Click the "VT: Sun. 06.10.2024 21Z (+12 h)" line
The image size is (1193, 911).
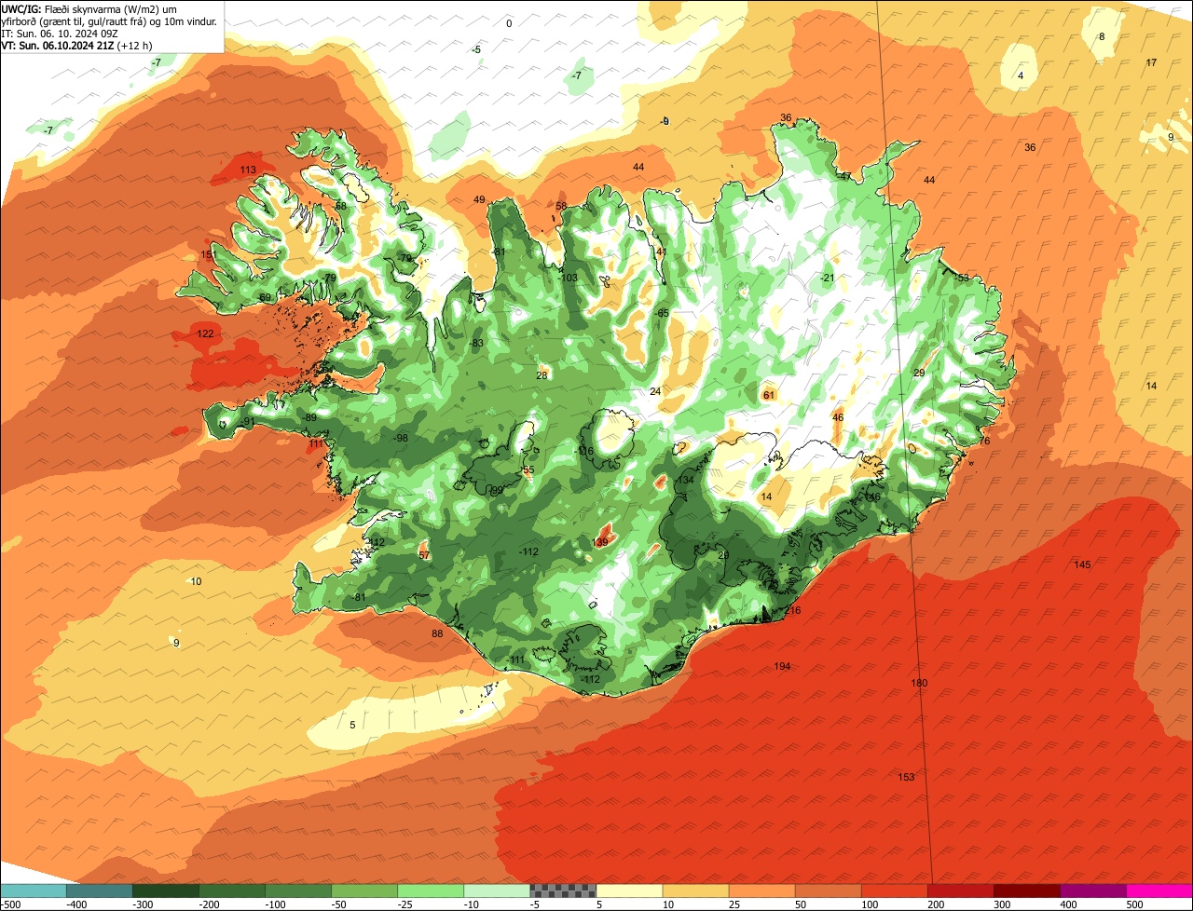pos(76,45)
